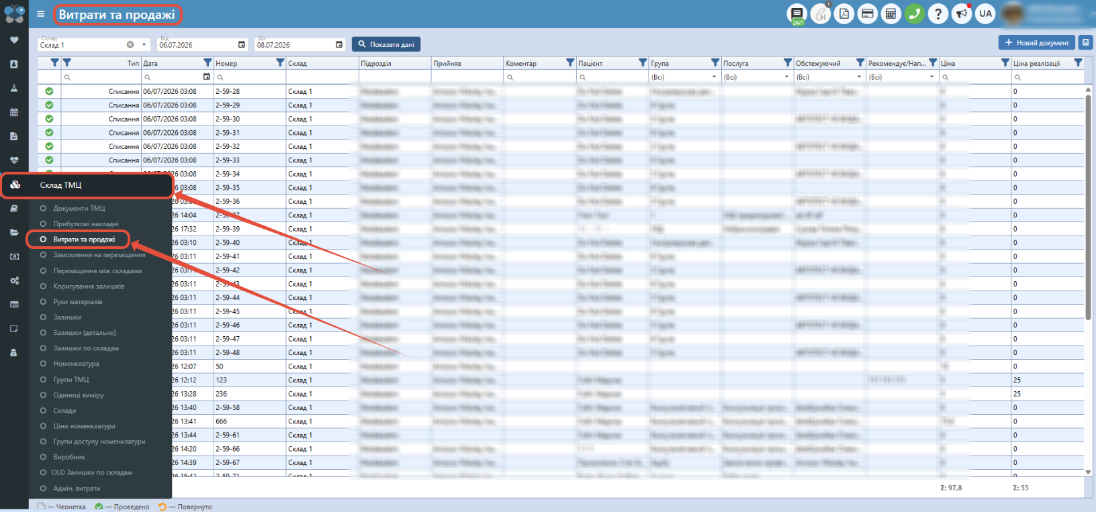Toggle the hamburger menu icon
1096x512 pixels.
point(41,13)
